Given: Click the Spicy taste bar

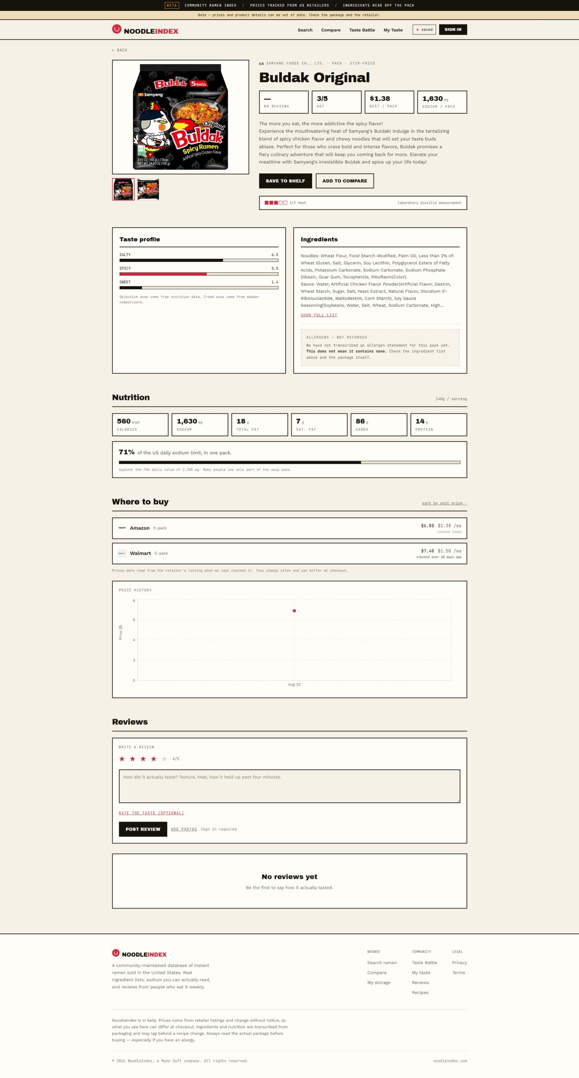Looking at the screenshot, I should (199, 274).
